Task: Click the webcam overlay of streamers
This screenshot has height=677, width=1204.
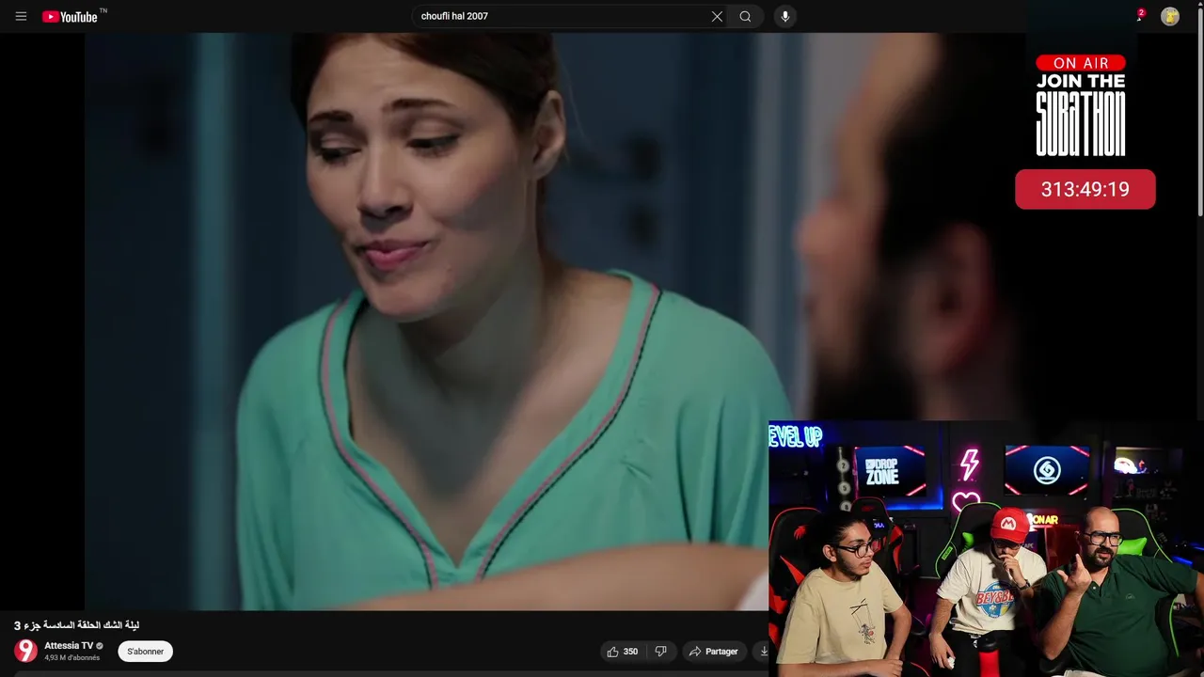Action: pyautogui.click(x=986, y=549)
